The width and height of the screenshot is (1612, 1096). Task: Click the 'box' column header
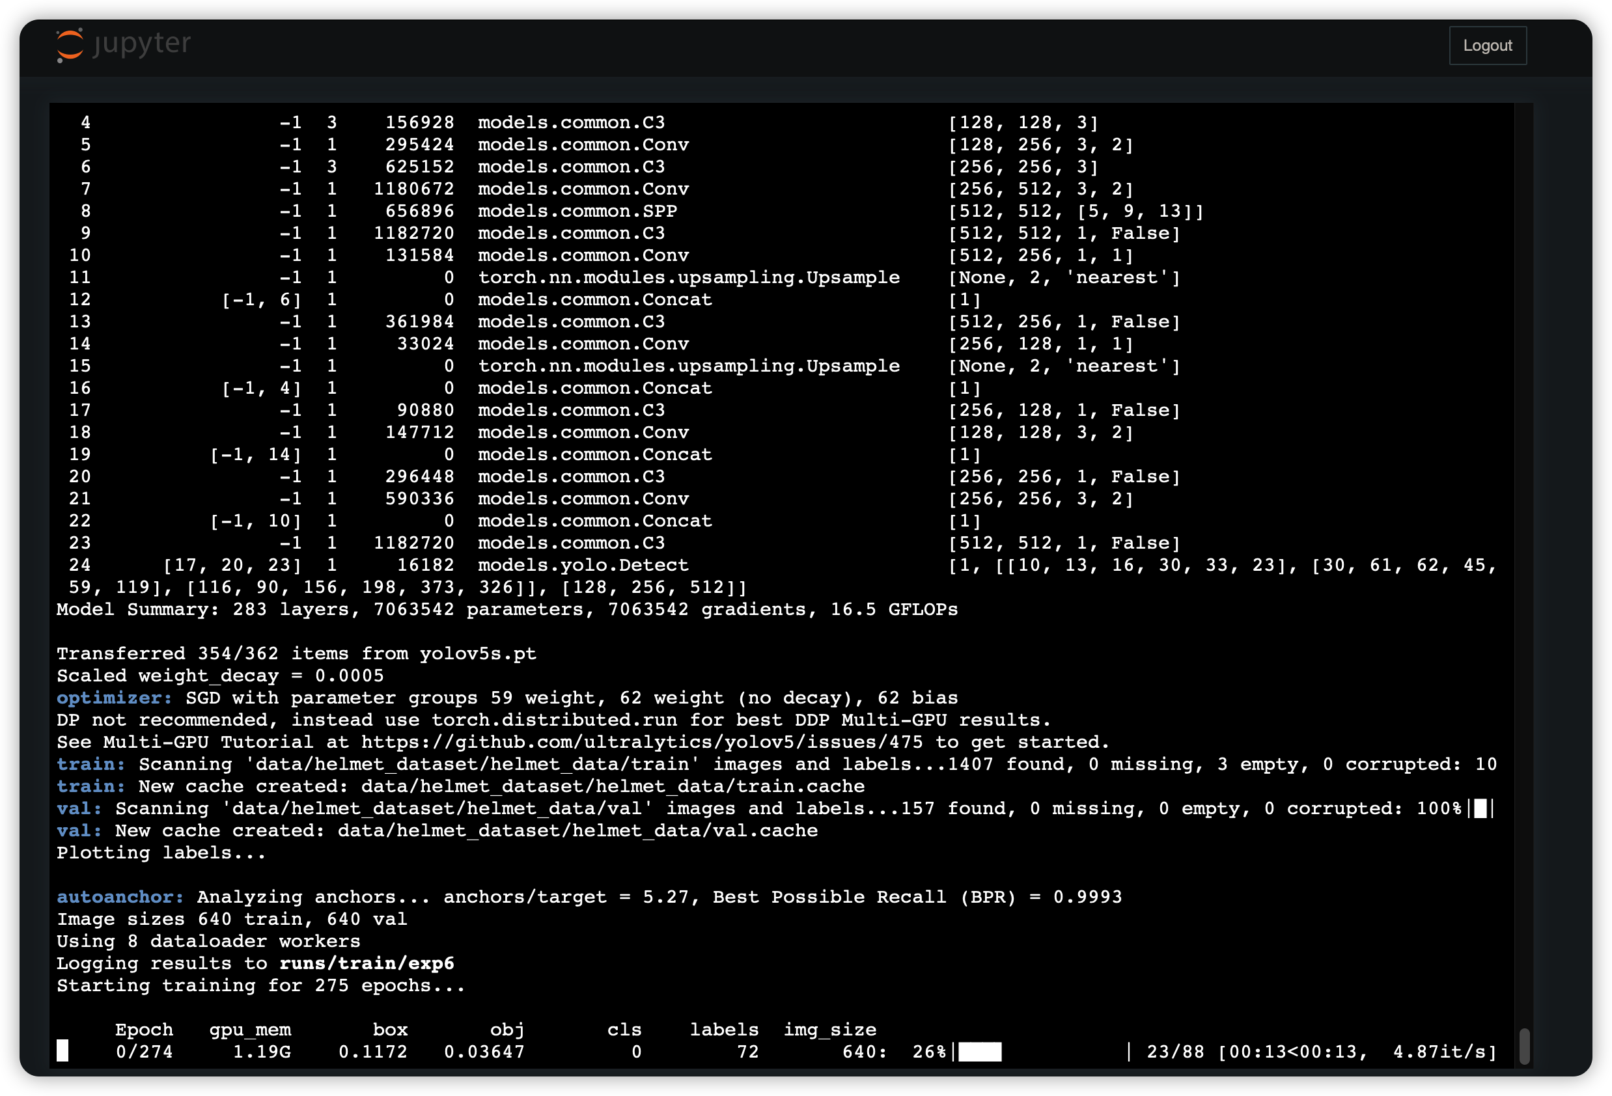(391, 1030)
